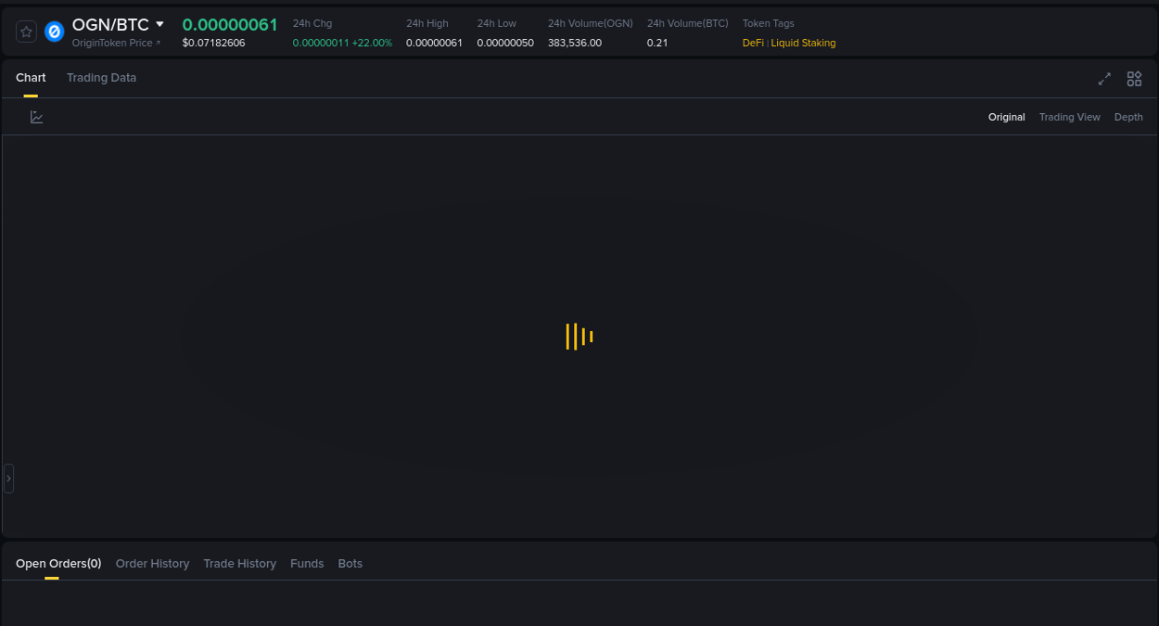Viewport: 1159px width, 626px height.
Task: Switch chart mode to Original
Action: click(1006, 117)
